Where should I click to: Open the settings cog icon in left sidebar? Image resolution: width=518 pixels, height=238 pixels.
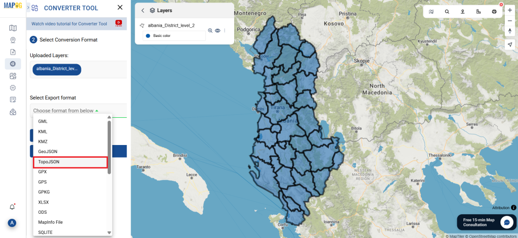pos(13,88)
